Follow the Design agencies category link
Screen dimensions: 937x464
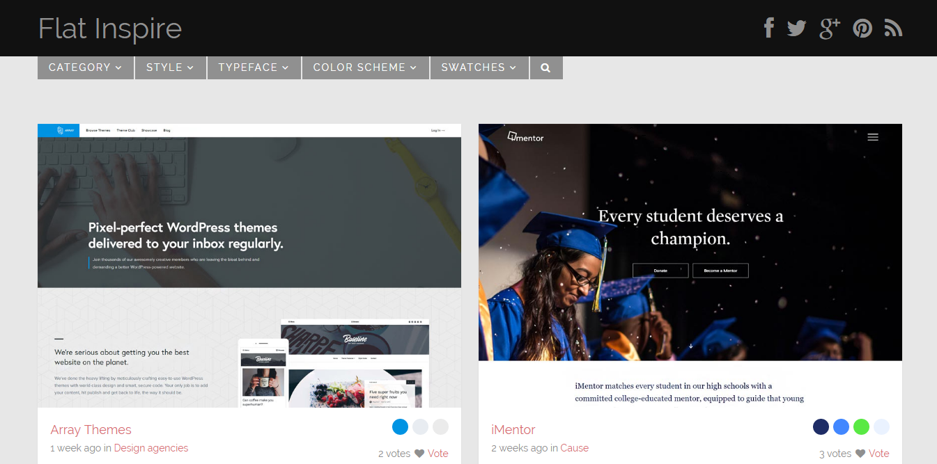click(150, 448)
